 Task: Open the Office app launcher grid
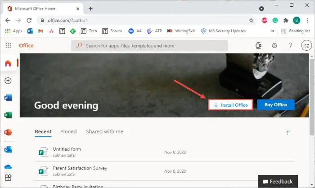(x=8, y=45)
